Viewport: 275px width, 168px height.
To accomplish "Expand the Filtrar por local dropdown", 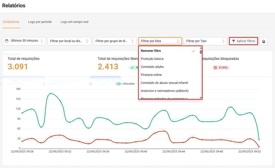I will [69, 41].
